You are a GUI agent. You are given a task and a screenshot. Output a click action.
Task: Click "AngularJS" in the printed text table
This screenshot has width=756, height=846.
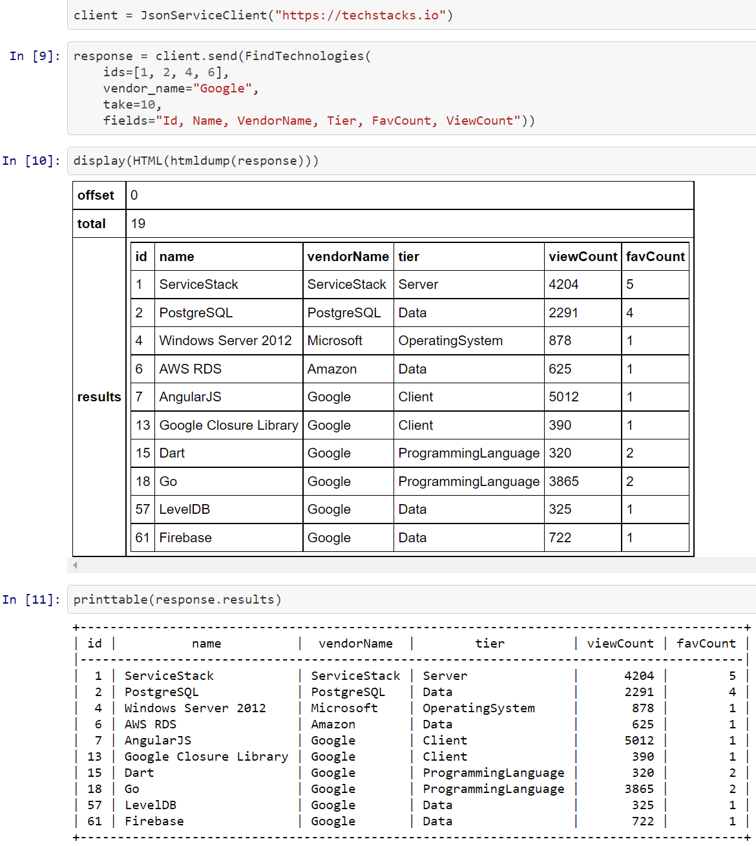pyautogui.click(x=158, y=741)
